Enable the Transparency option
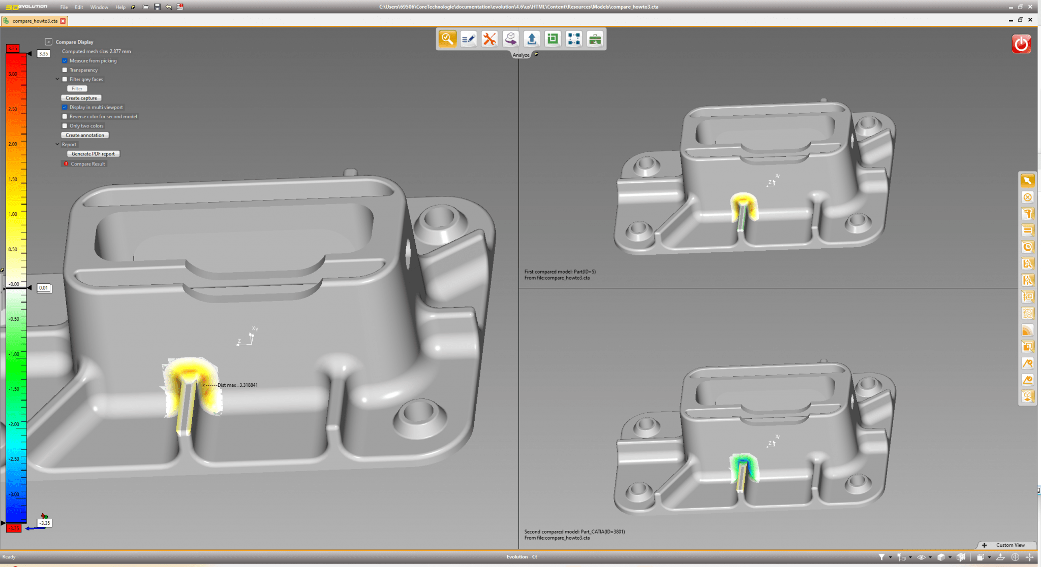This screenshot has width=1041, height=567. point(65,70)
